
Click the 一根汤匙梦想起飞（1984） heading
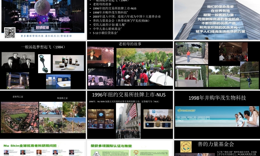click(x=43, y=47)
